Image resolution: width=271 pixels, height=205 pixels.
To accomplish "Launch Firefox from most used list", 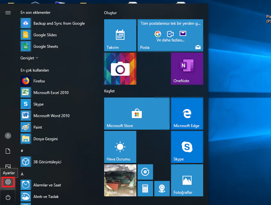I will click(39, 81).
